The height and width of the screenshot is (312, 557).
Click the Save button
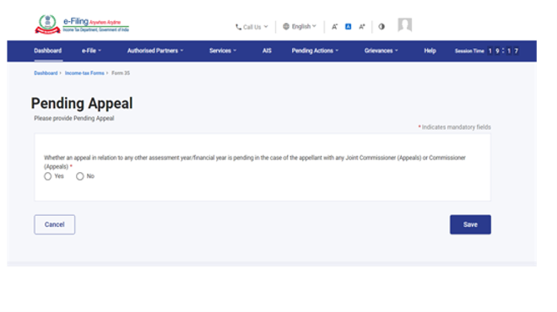470,224
